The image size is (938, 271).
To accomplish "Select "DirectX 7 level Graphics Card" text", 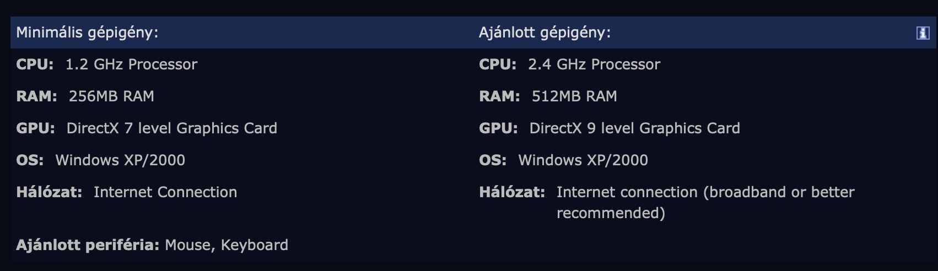I will click(171, 128).
